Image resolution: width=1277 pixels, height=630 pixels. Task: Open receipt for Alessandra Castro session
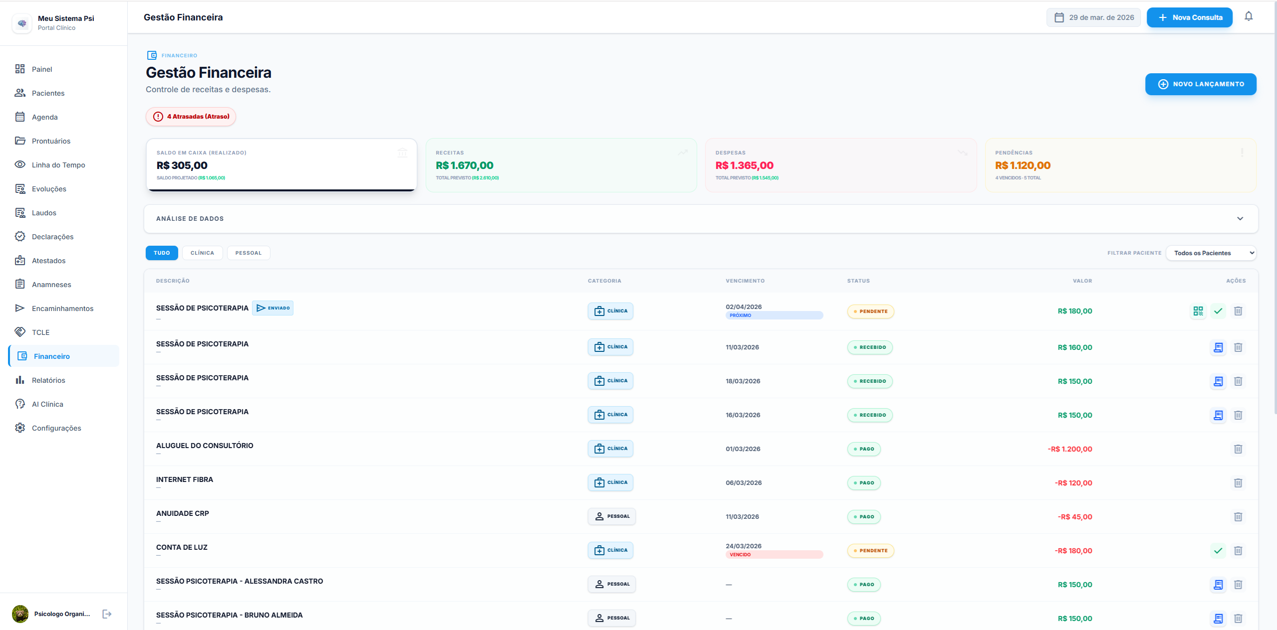[x=1218, y=585]
